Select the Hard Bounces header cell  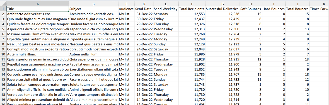click(x=273, y=9)
